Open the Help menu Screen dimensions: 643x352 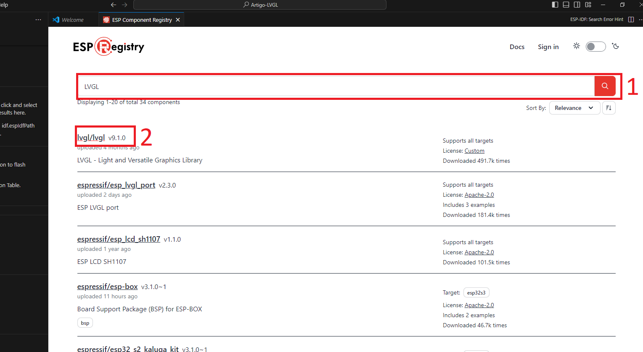(4, 5)
